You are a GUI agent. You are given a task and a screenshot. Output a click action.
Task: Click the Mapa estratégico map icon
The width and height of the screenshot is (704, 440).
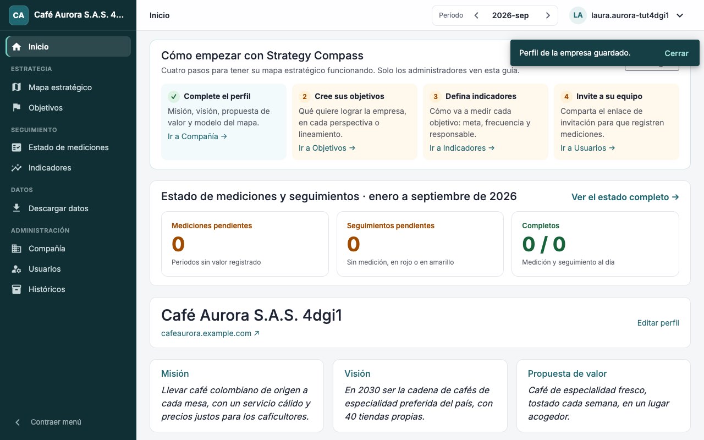click(x=16, y=87)
